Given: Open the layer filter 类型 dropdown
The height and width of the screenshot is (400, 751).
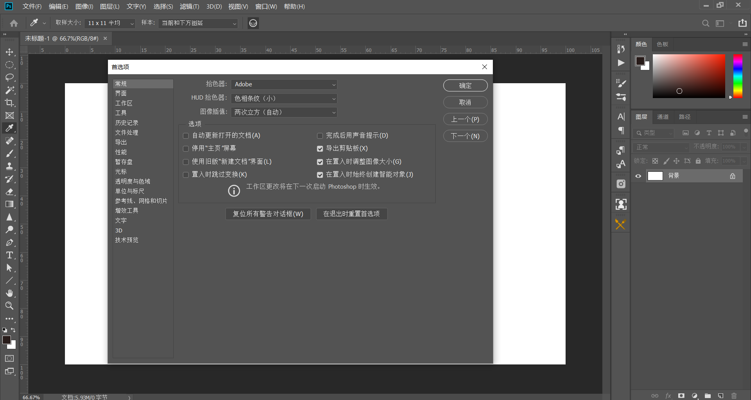Looking at the screenshot, I should click(x=654, y=133).
